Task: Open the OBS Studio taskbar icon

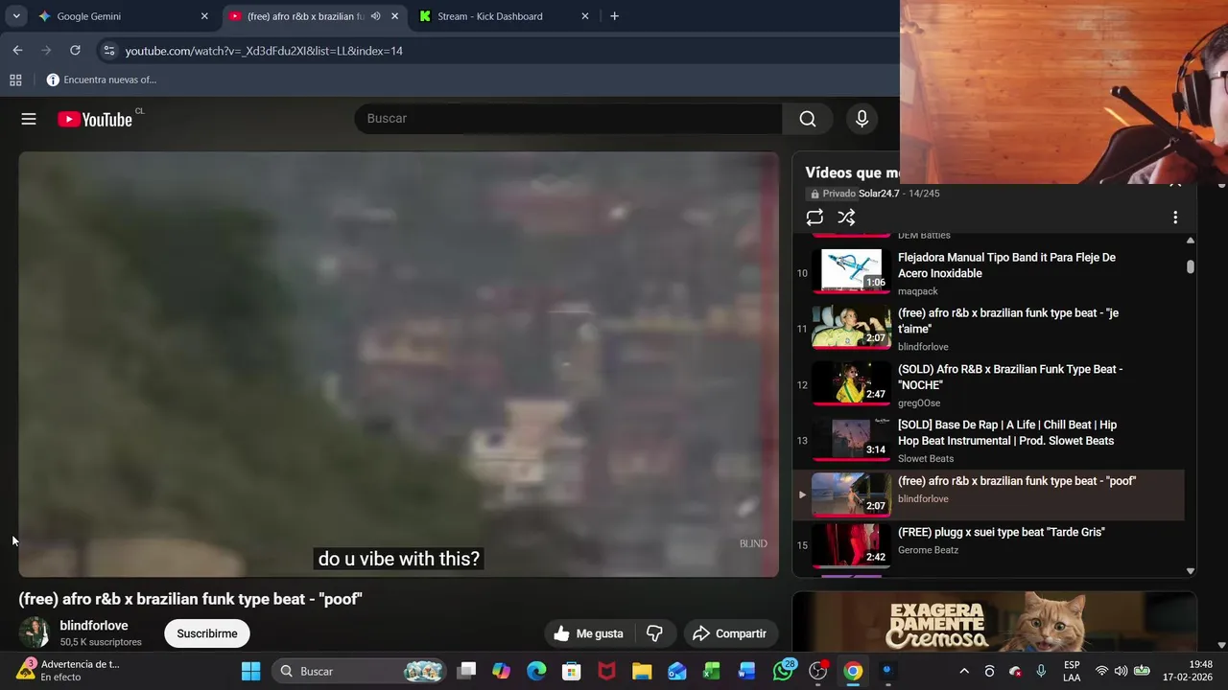Action: tap(818, 671)
